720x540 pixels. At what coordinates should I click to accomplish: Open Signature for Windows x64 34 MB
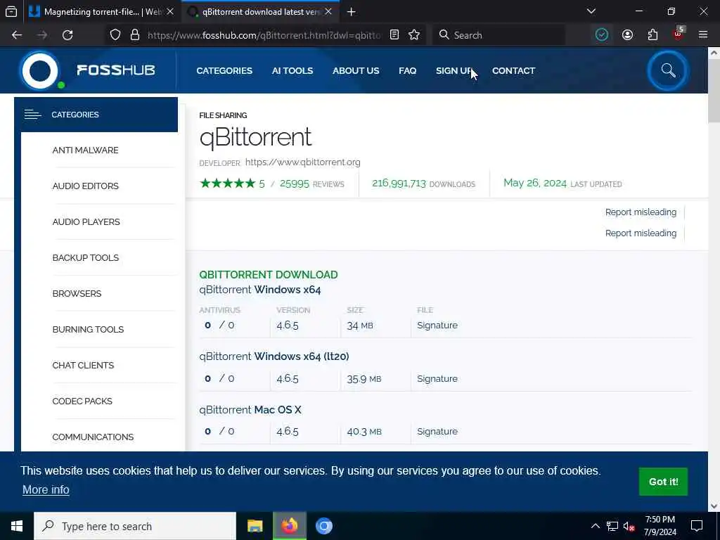(x=437, y=325)
